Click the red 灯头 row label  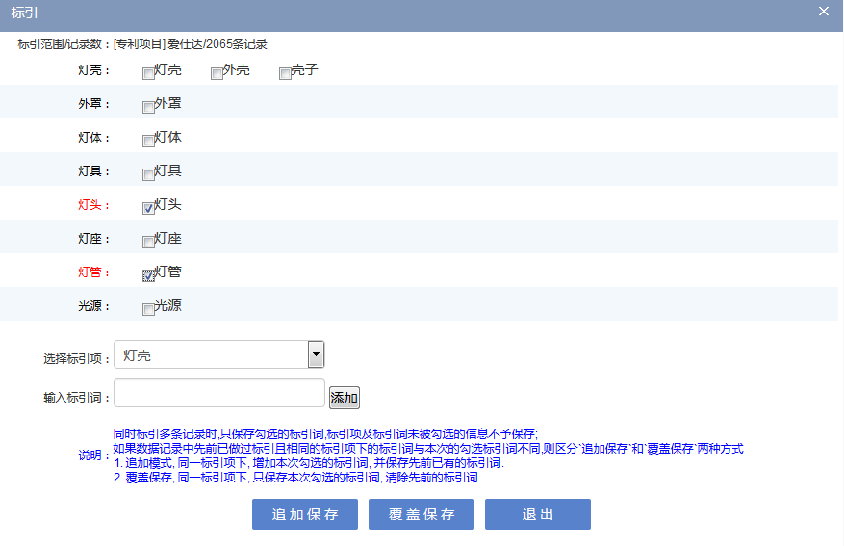pos(93,205)
